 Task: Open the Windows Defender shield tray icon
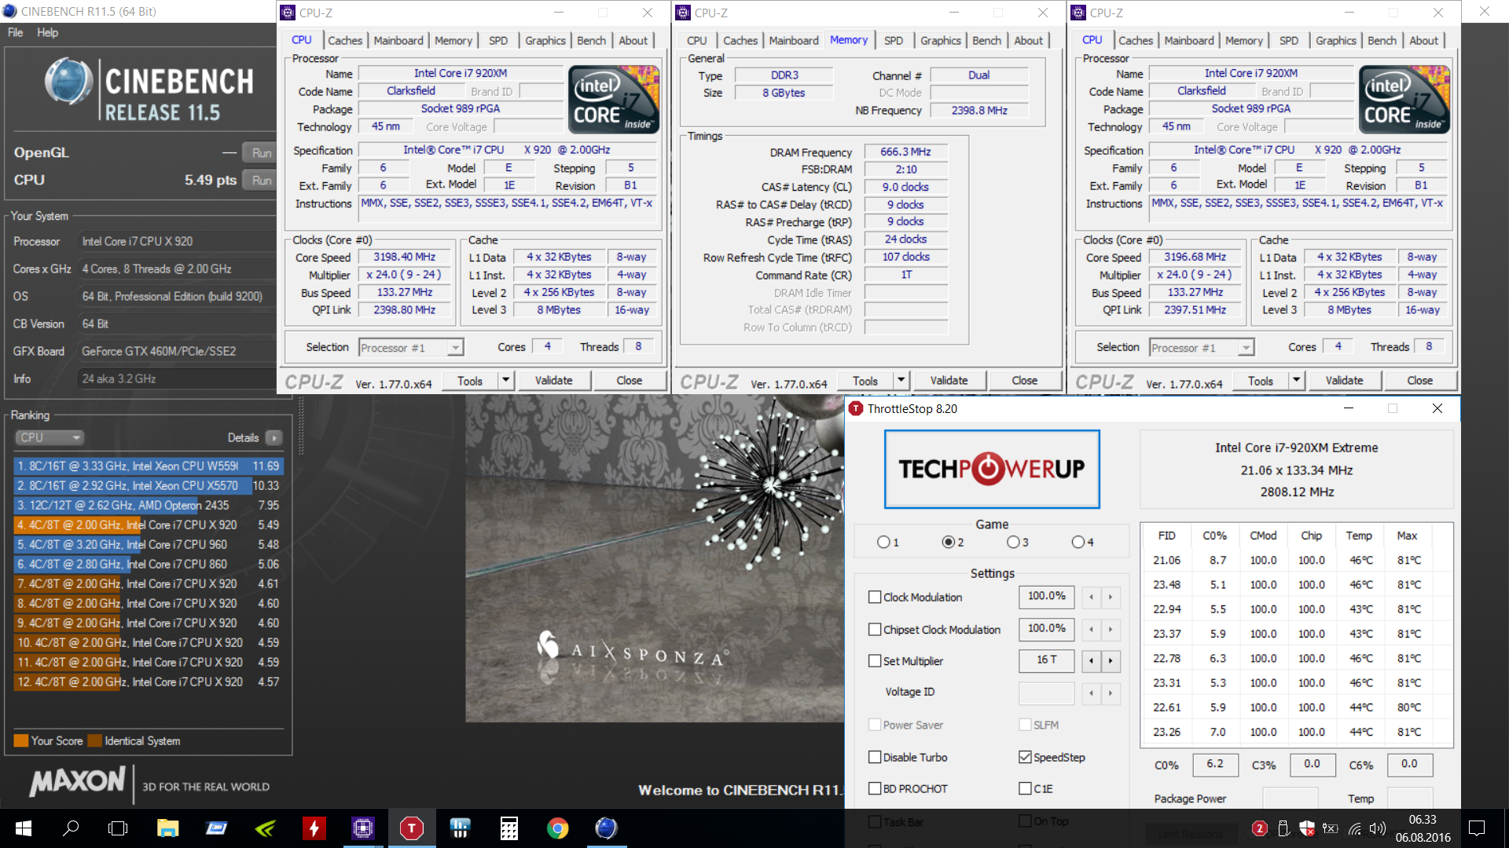coord(1307,828)
